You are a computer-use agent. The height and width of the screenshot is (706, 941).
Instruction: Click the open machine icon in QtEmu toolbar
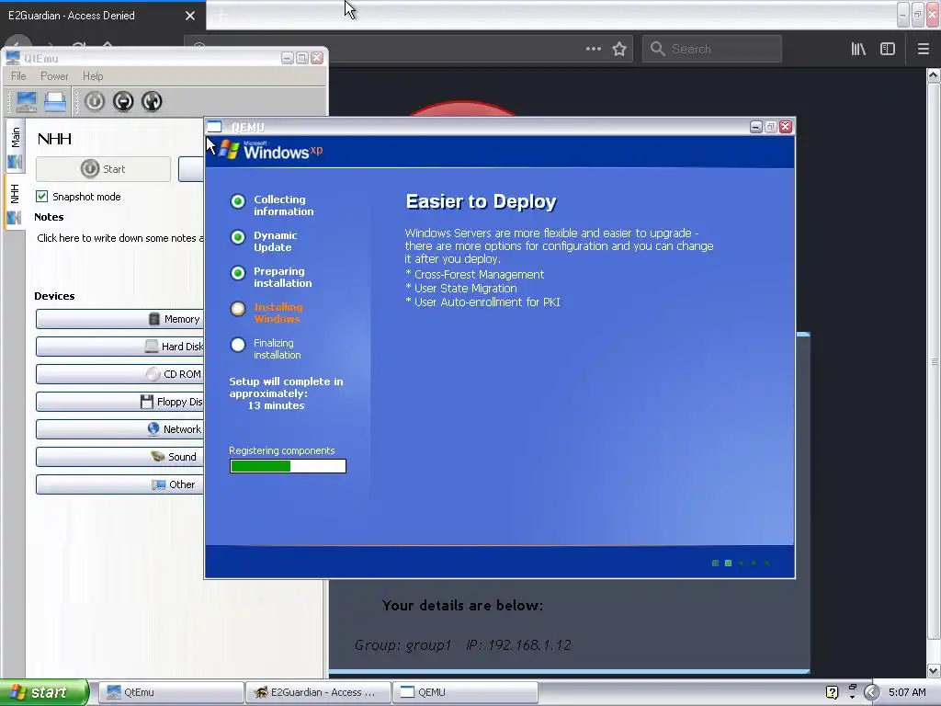(x=54, y=101)
